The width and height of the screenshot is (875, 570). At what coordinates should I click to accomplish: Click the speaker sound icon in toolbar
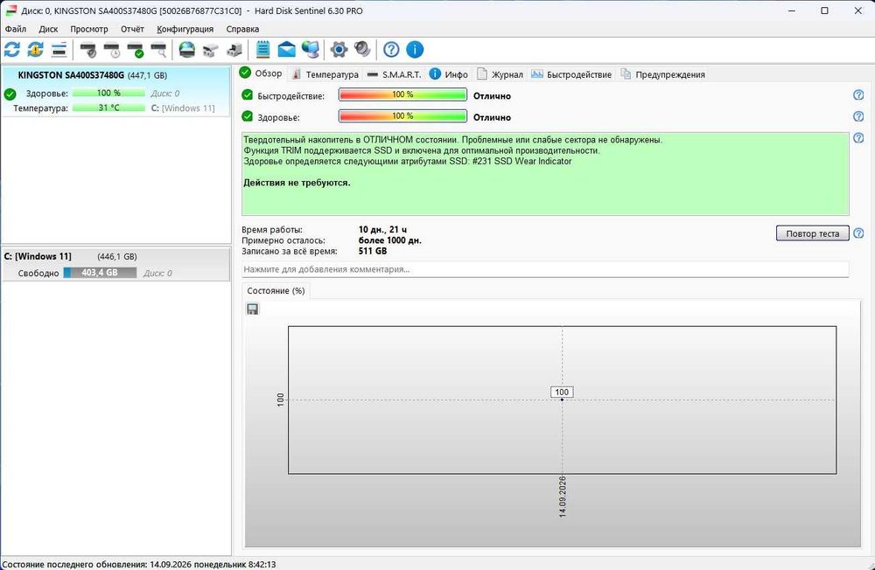click(x=362, y=50)
